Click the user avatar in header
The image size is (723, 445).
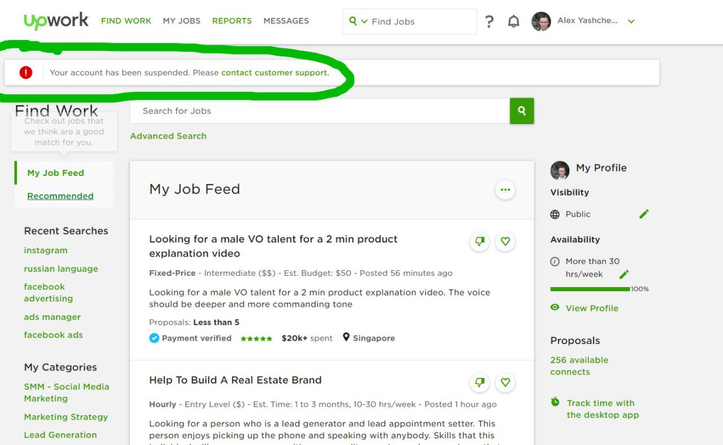[541, 21]
